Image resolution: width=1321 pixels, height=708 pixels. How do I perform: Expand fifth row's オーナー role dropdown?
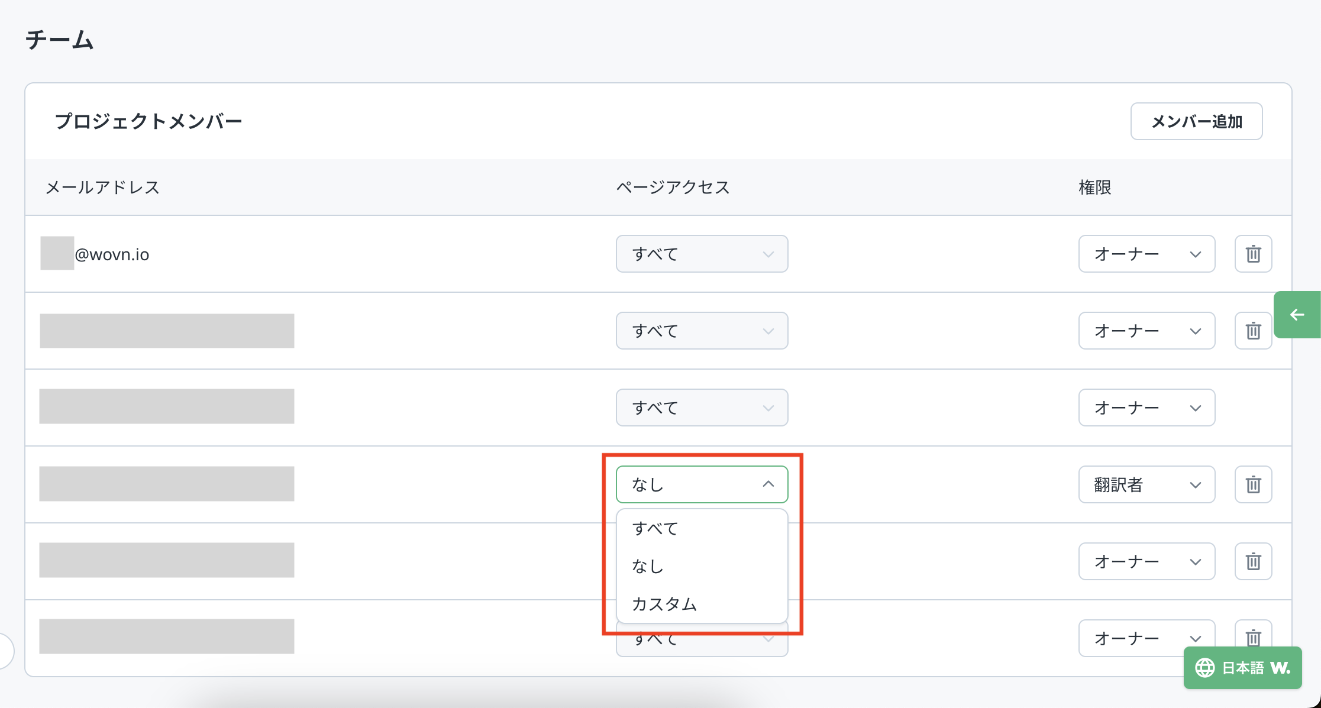(1146, 561)
